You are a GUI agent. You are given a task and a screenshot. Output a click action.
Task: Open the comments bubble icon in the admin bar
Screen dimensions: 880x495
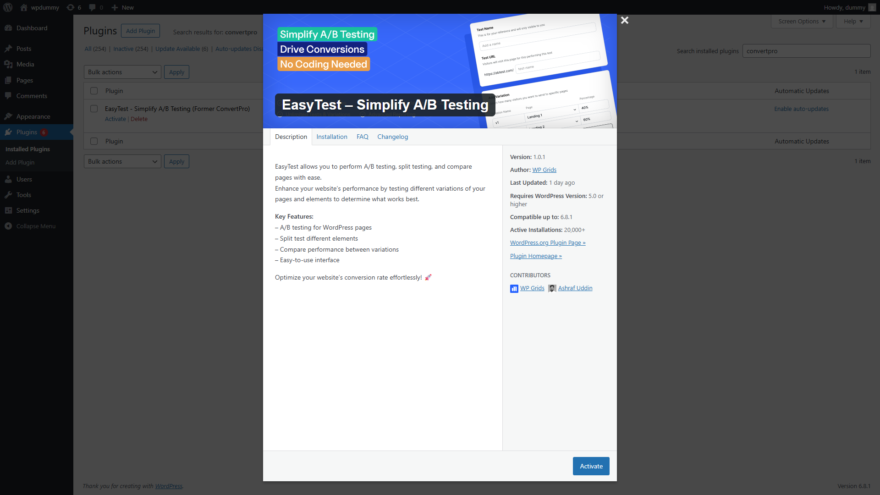click(x=92, y=7)
